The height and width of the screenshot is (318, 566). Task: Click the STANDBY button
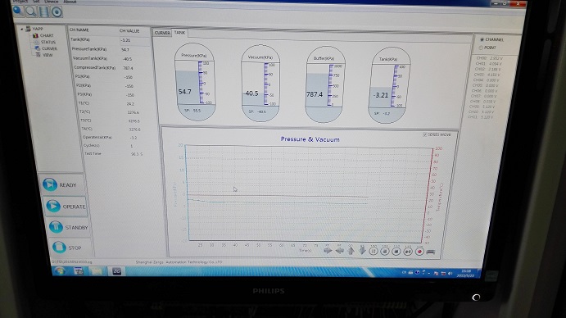[x=68, y=227]
